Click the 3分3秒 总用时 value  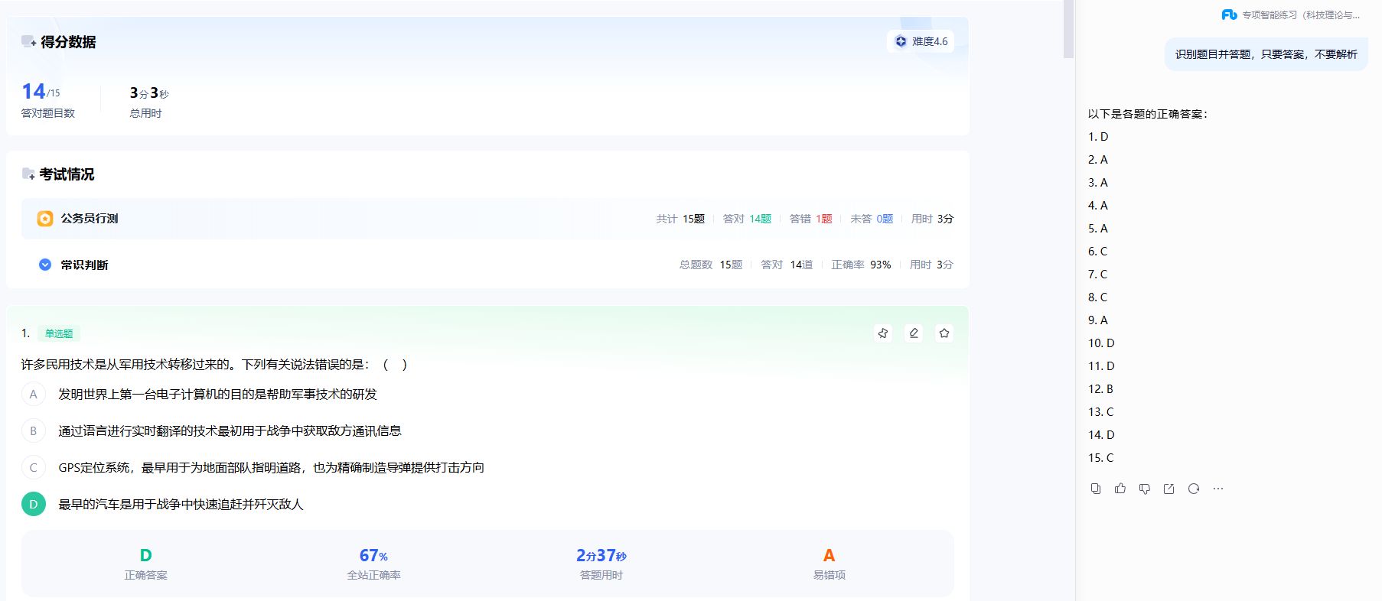coord(149,93)
